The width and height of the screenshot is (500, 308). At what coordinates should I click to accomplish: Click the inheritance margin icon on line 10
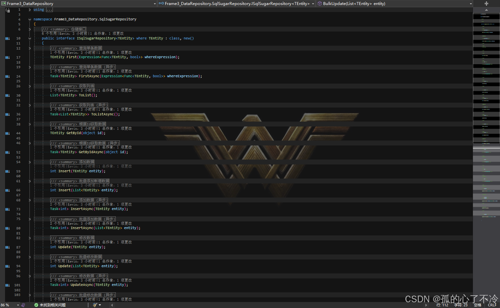pos(7,38)
